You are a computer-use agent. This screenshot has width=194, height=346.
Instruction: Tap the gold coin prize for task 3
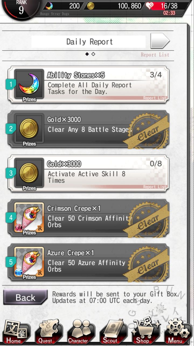[29, 173]
